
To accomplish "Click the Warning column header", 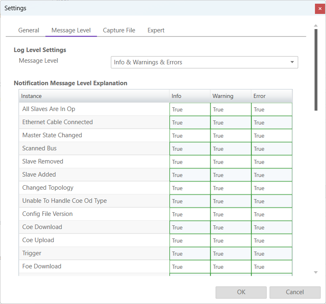I will (231, 96).
